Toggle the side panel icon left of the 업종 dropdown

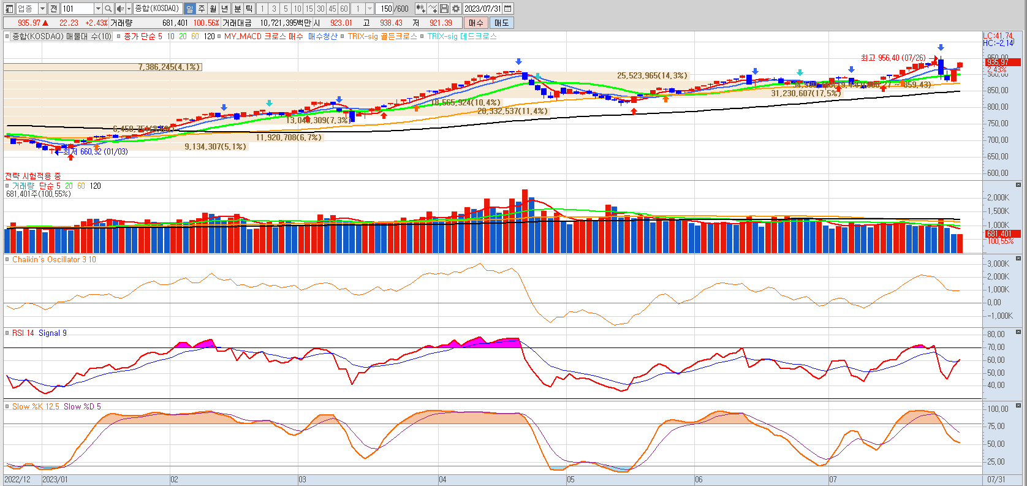point(9,9)
